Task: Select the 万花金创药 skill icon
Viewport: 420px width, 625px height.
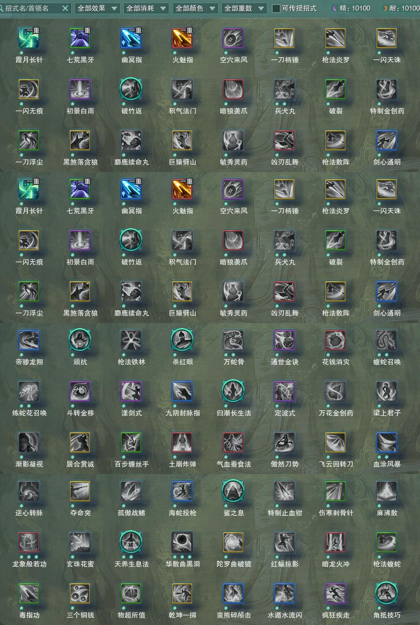Action: [336, 391]
